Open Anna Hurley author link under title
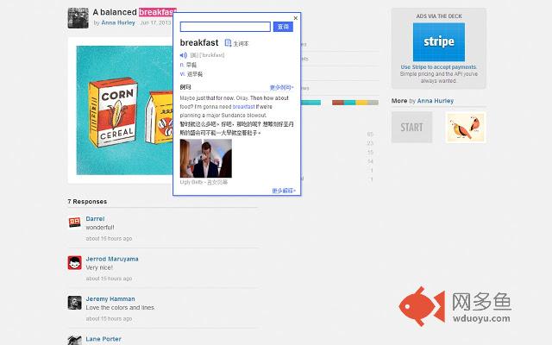The width and height of the screenshot is (552, 345). coord(118,22)
